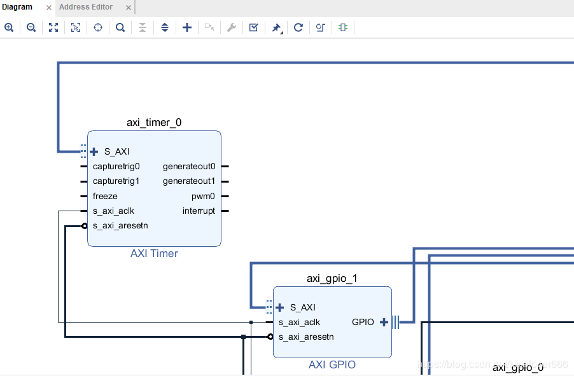Close the Address Editor tab
Screen dimensions: 574x376
[129, 8]
